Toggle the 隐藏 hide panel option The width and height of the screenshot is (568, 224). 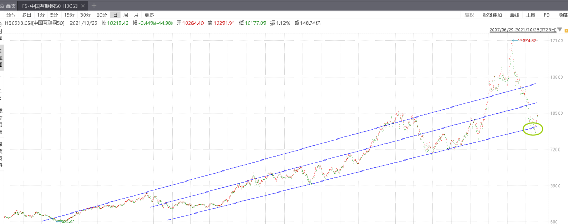tap(563, 15)
